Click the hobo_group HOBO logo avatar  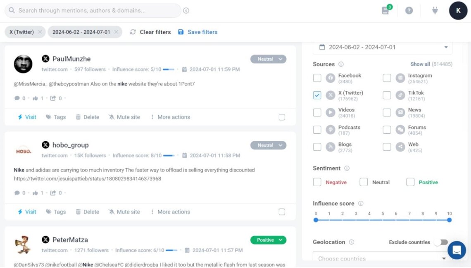click(x=24, y=151)
